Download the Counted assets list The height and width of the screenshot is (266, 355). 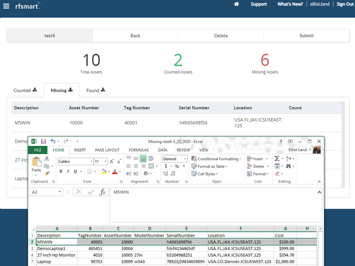(35, 90)
